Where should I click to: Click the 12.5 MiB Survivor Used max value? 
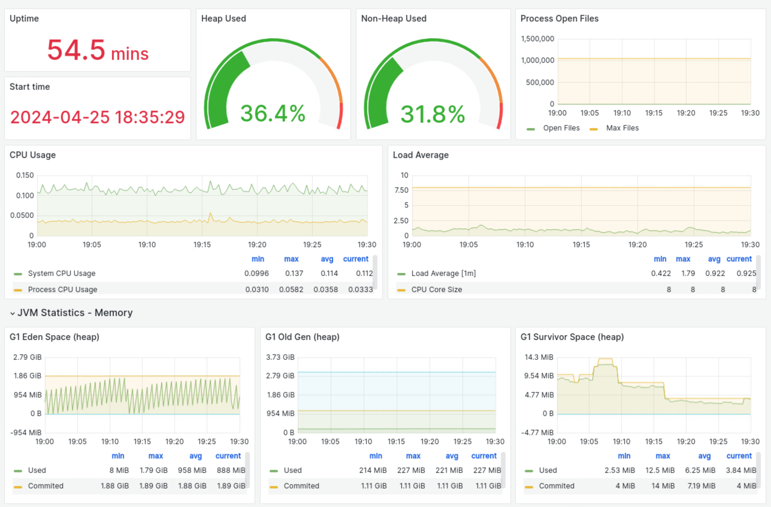point(660,470)
